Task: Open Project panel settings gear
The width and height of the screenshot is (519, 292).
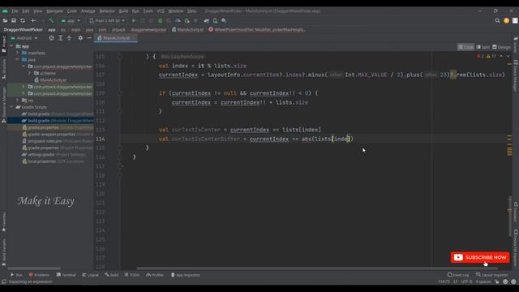Action: [80, 38]
